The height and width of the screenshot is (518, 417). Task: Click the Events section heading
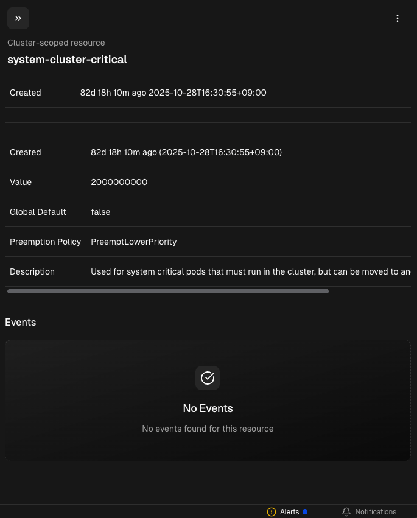[21, 322]
